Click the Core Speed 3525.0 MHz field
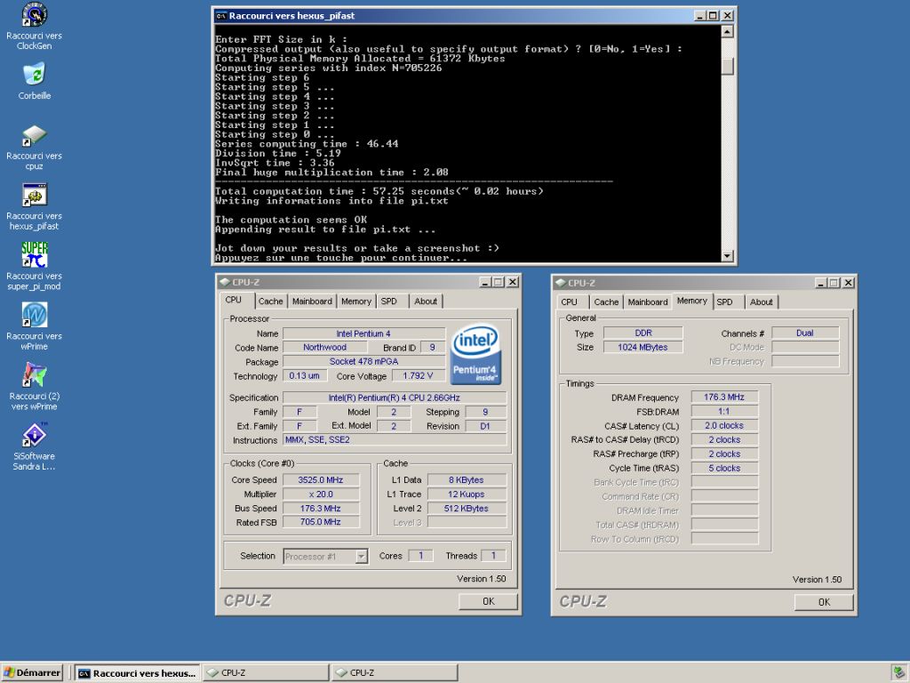The width and height of the screenshot is (910, 683). point(320,479)
